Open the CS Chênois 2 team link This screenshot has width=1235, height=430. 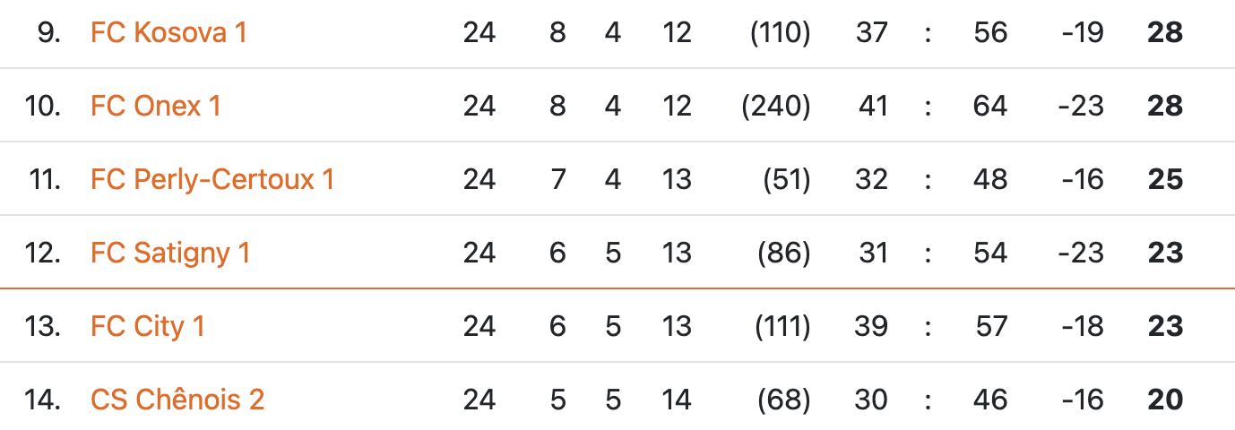coord(177,400)
